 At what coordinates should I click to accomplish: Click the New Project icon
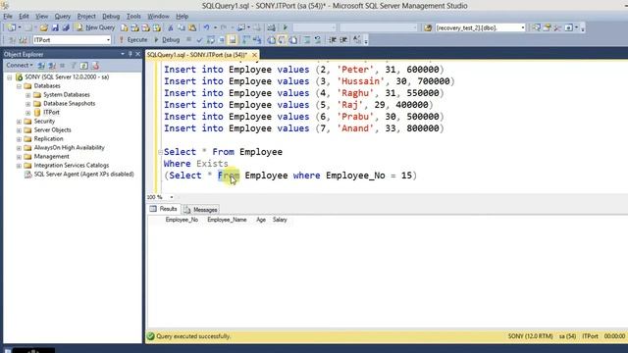pos(11,27)
